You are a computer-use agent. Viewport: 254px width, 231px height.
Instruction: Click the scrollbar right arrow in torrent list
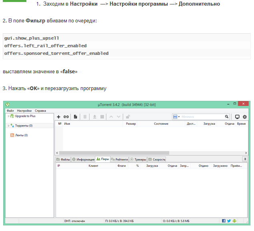click(246, 153)
